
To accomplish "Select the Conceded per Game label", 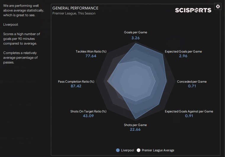I will [x=192, y=81].
